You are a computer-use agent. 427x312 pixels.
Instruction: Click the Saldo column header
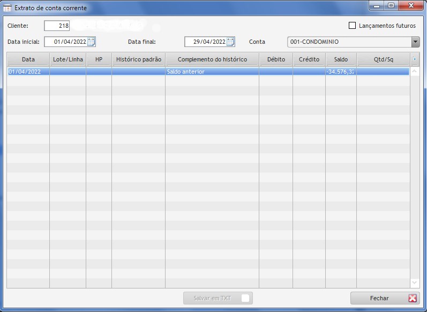tap(341, 59)
